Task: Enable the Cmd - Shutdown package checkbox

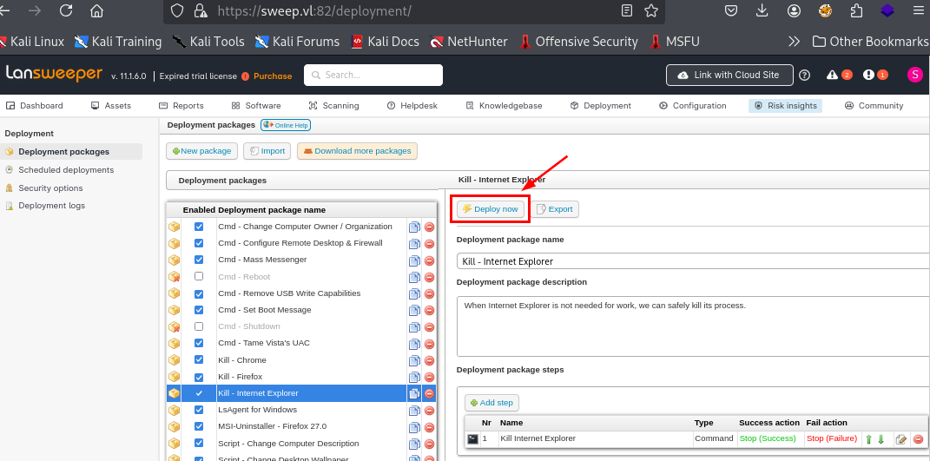Action: (199, 326)
